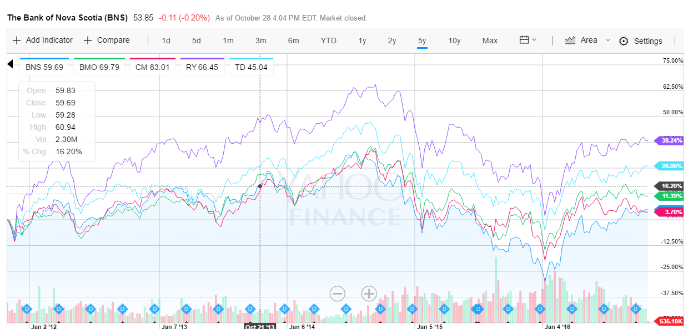Click the Vol value 2.30M in the tooltip
Viewport: 688px width, 329px height.
(66, 139)
